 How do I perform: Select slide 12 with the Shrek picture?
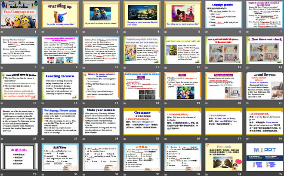183,50
